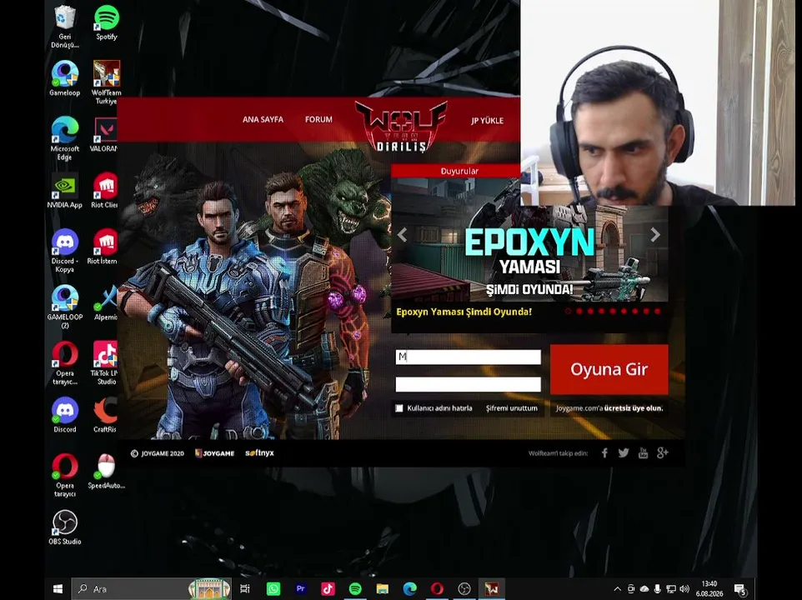This screenshot has height=600, width=802.
Task: Focus the password input field
Action: [x=468, y=384]
